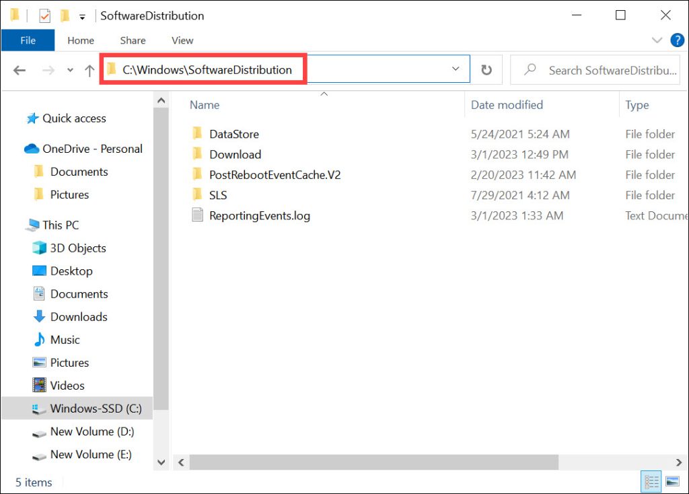Click the New folder quick access icon
The width and height of the screenshot is (689, 494).
65,16
